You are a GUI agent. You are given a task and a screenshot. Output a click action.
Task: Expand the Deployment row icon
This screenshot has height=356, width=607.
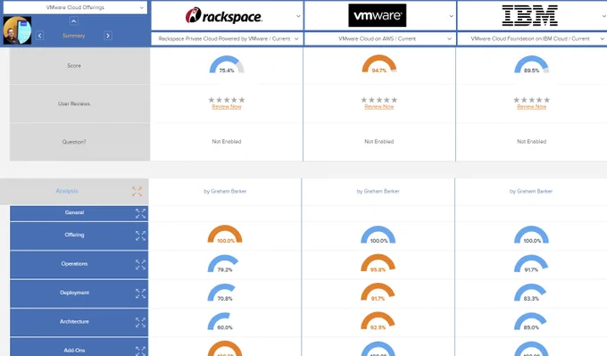140,294
